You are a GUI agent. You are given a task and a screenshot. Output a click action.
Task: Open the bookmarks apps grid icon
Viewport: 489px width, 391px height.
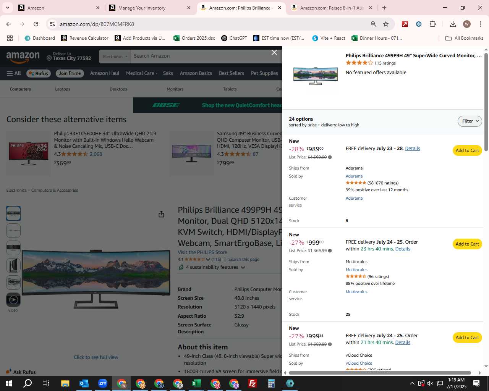pos(10,38)
